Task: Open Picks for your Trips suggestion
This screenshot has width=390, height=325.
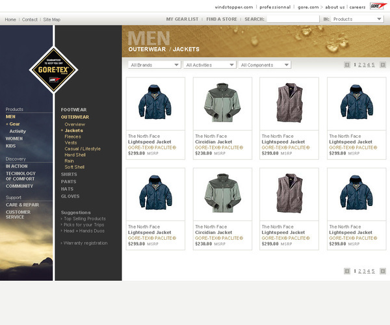Action: (x=84, y=225)
